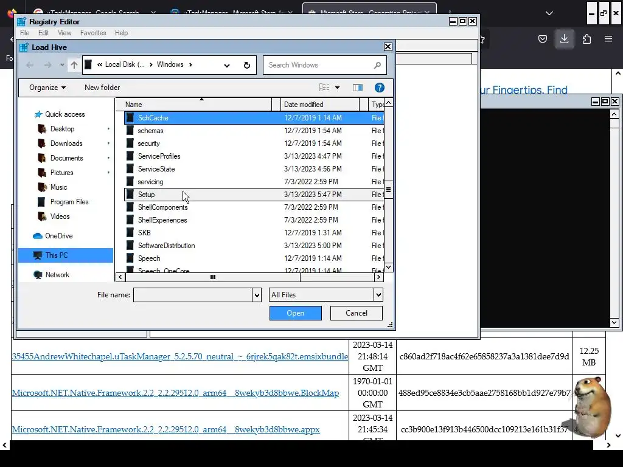This screenshot has height=467, width=623.
Task: Select Pictures in the sidebar
Action: tap(61, 173)
